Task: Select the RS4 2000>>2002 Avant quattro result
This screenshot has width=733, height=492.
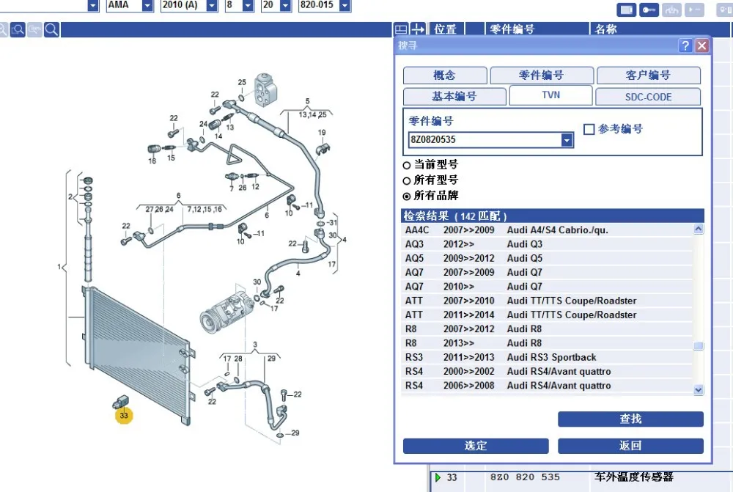Action: click(x=547, y=371)
